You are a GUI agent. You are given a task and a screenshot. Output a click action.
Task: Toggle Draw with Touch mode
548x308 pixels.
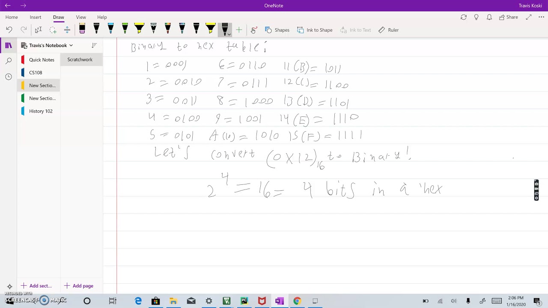(x=253, y=30)
